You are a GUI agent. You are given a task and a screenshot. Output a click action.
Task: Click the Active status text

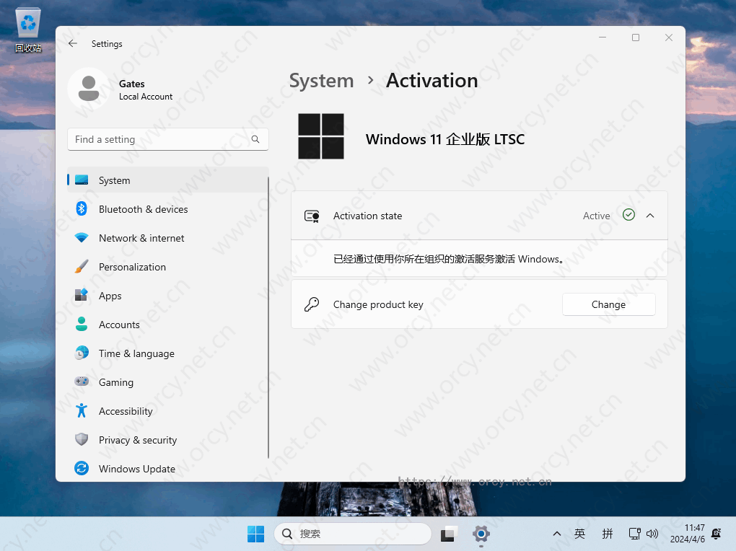pos(597,216)
